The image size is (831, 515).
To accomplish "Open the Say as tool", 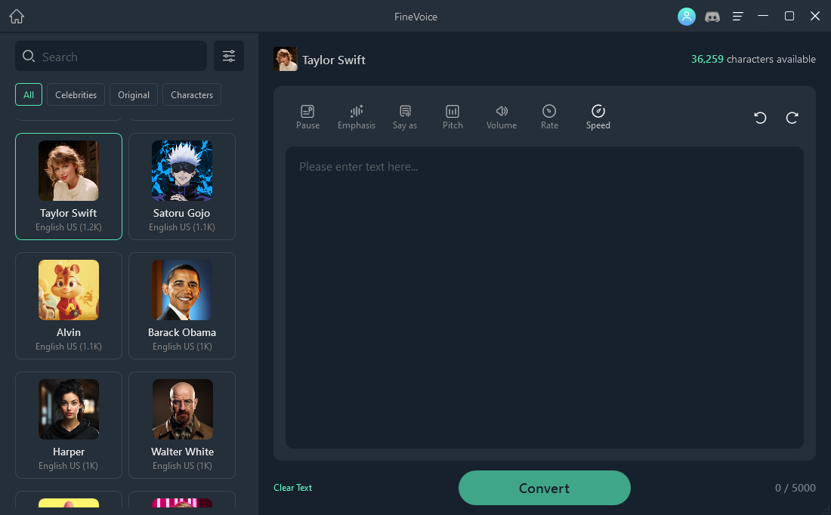I will (405, 117).
